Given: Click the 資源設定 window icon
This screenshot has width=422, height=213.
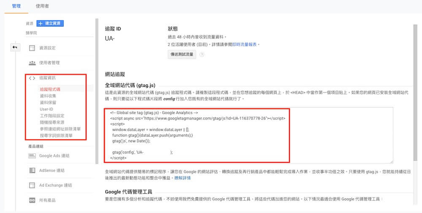Looking at the screenshot, I should click(32, 48).
